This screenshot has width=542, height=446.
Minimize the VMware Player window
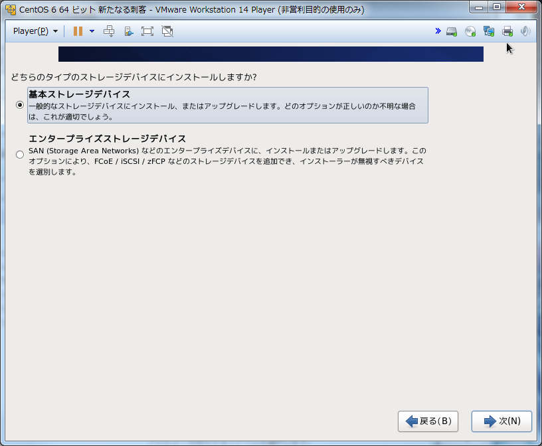(479, 7)
